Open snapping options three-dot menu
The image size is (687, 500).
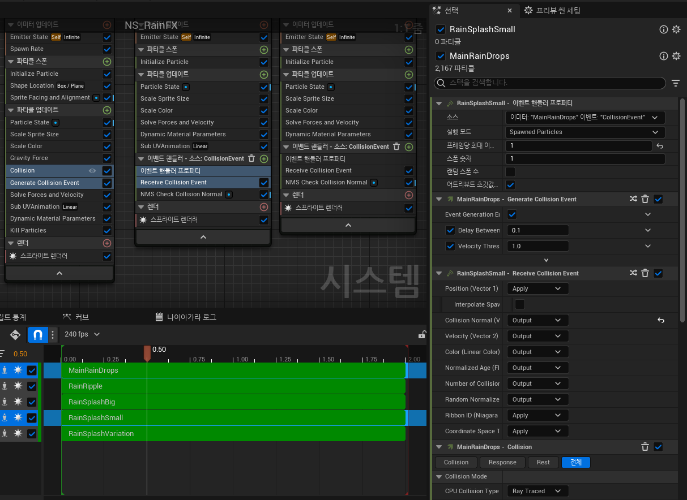point(53,334)
